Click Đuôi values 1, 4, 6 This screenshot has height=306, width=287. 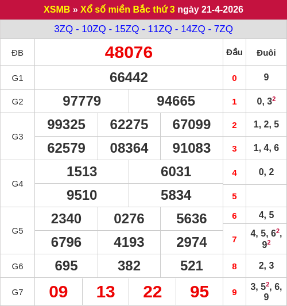266,148
